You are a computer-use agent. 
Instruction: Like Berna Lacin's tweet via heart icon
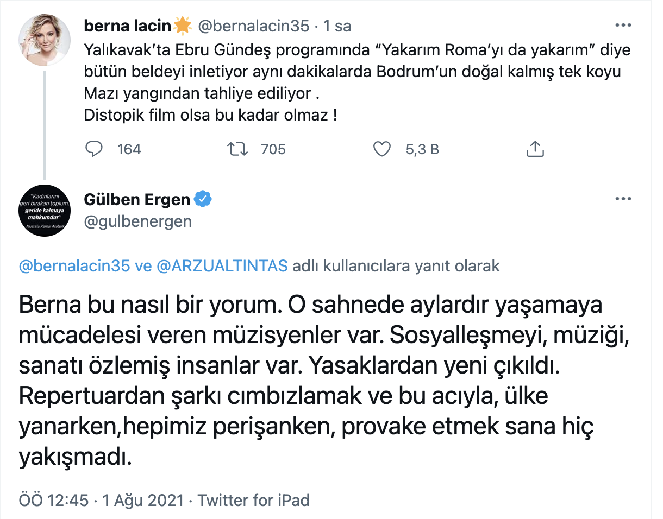(382, 149)
